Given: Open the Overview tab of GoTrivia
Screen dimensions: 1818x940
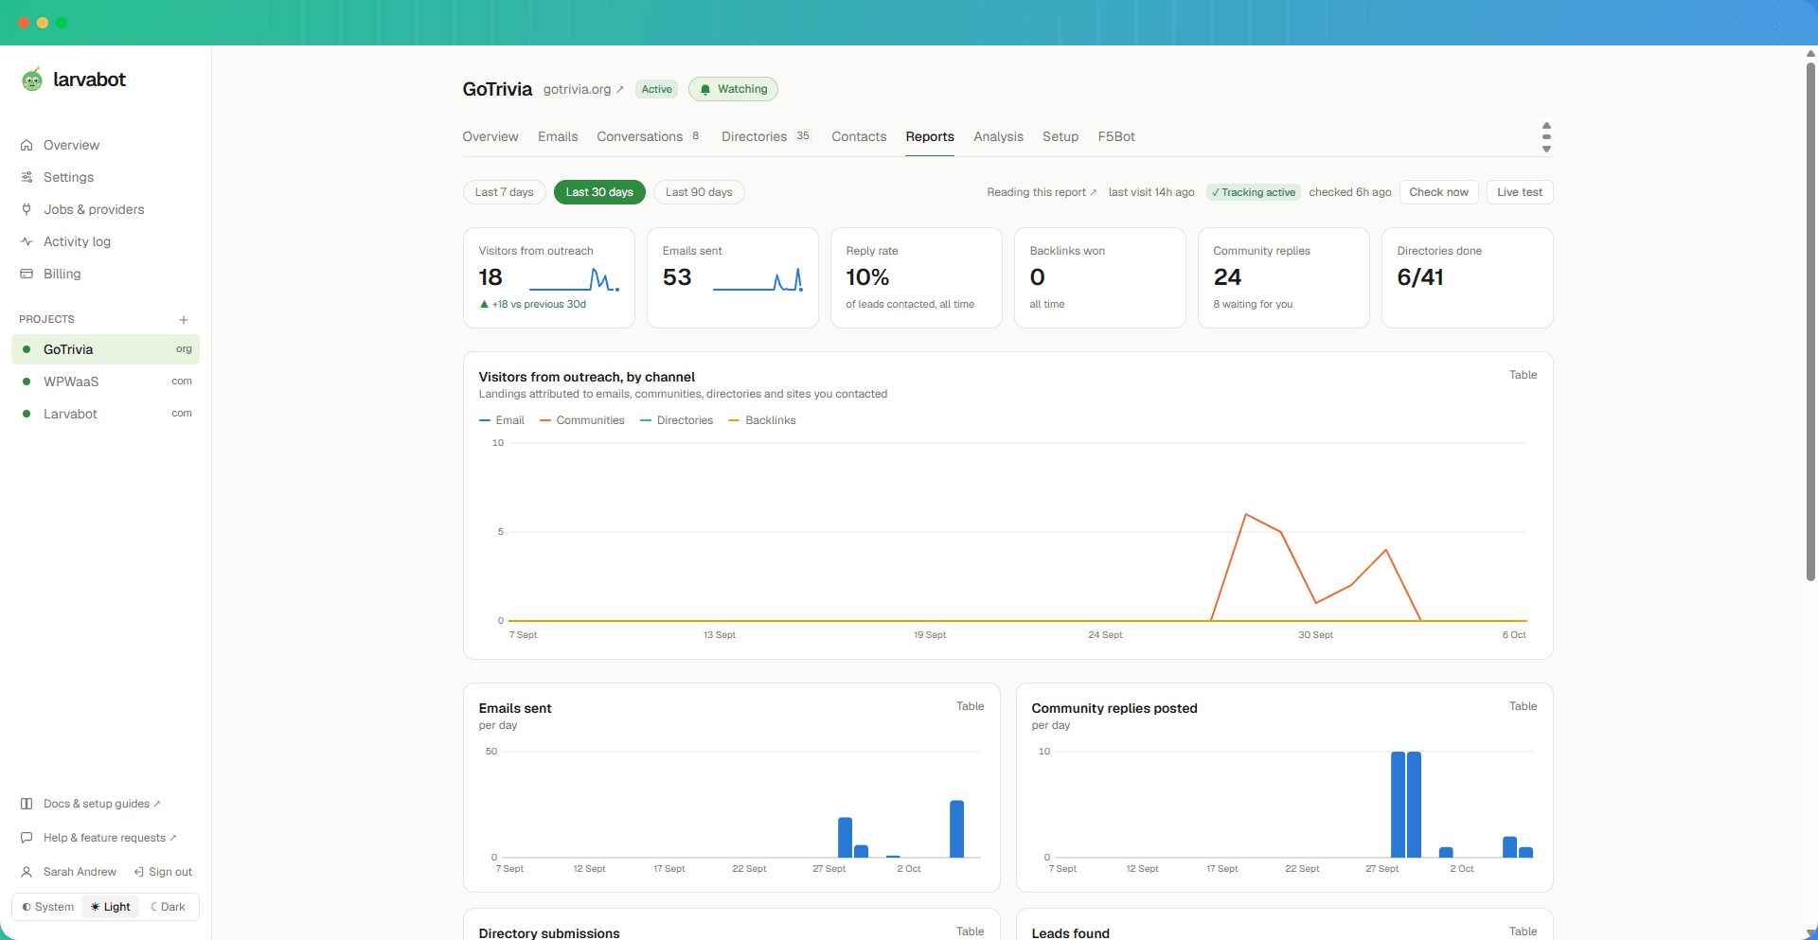Looking at the screenshot, I should [490, 136].
